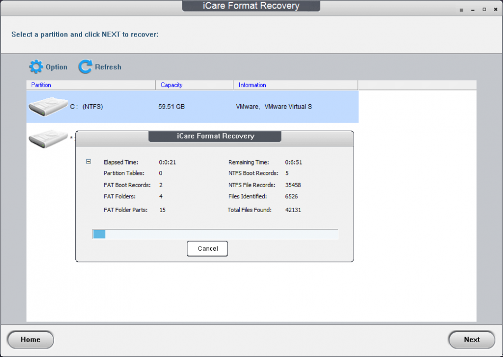Viewport: 503px width, 357px height.
Task: Go to the Home screen
Action: (x=31, y=340)
